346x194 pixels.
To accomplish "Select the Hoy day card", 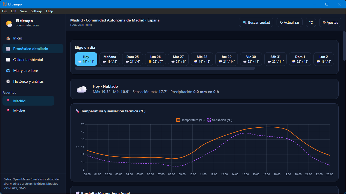I will [x=86, y=59].
